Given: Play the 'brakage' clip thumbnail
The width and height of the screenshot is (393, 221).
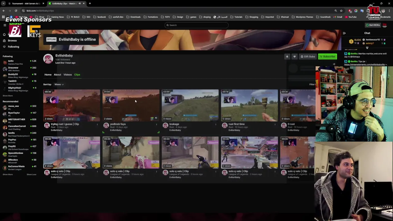Looking at the screenshot, I should [x=190, y=105].
